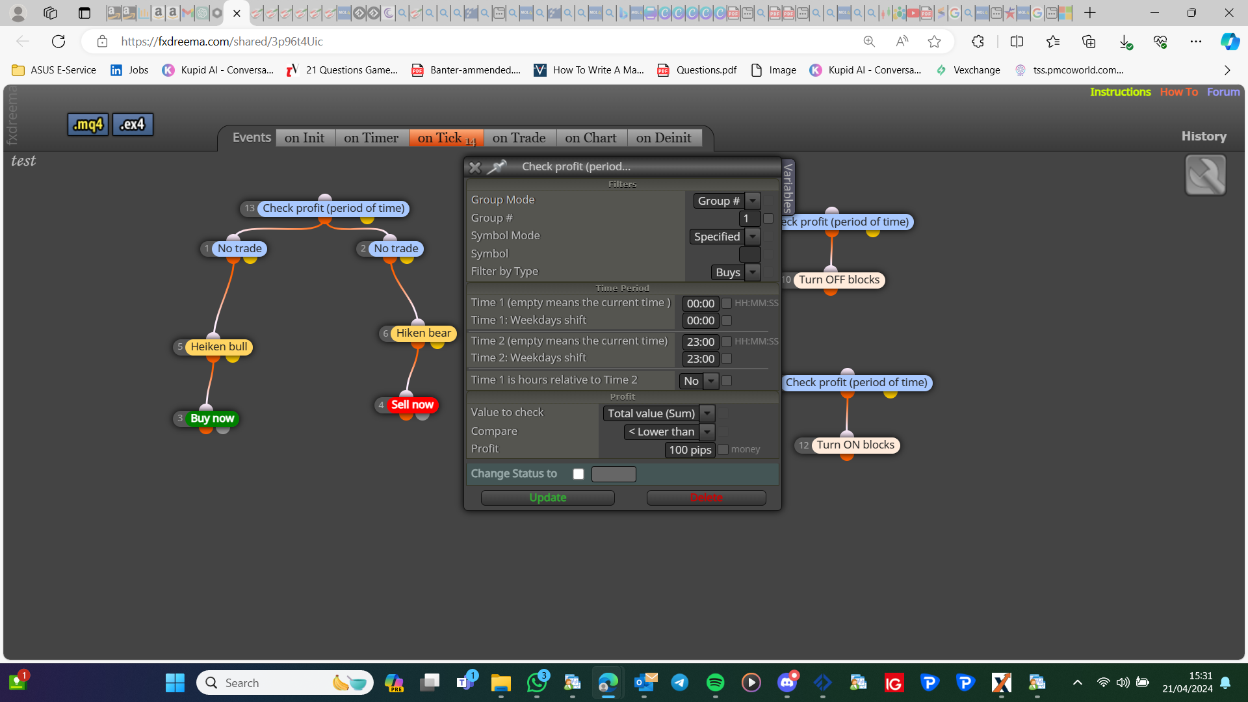Image resolution: width=1248 pixels, height=702 pixels.
Task: Switch to the on Timer events tab
Action: [371, 138]
